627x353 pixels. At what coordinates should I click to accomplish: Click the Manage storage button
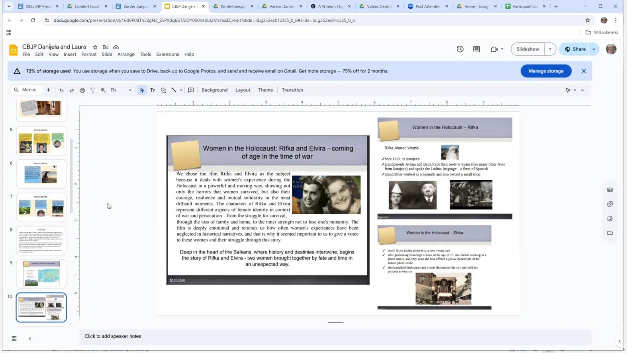coord(546,71)
